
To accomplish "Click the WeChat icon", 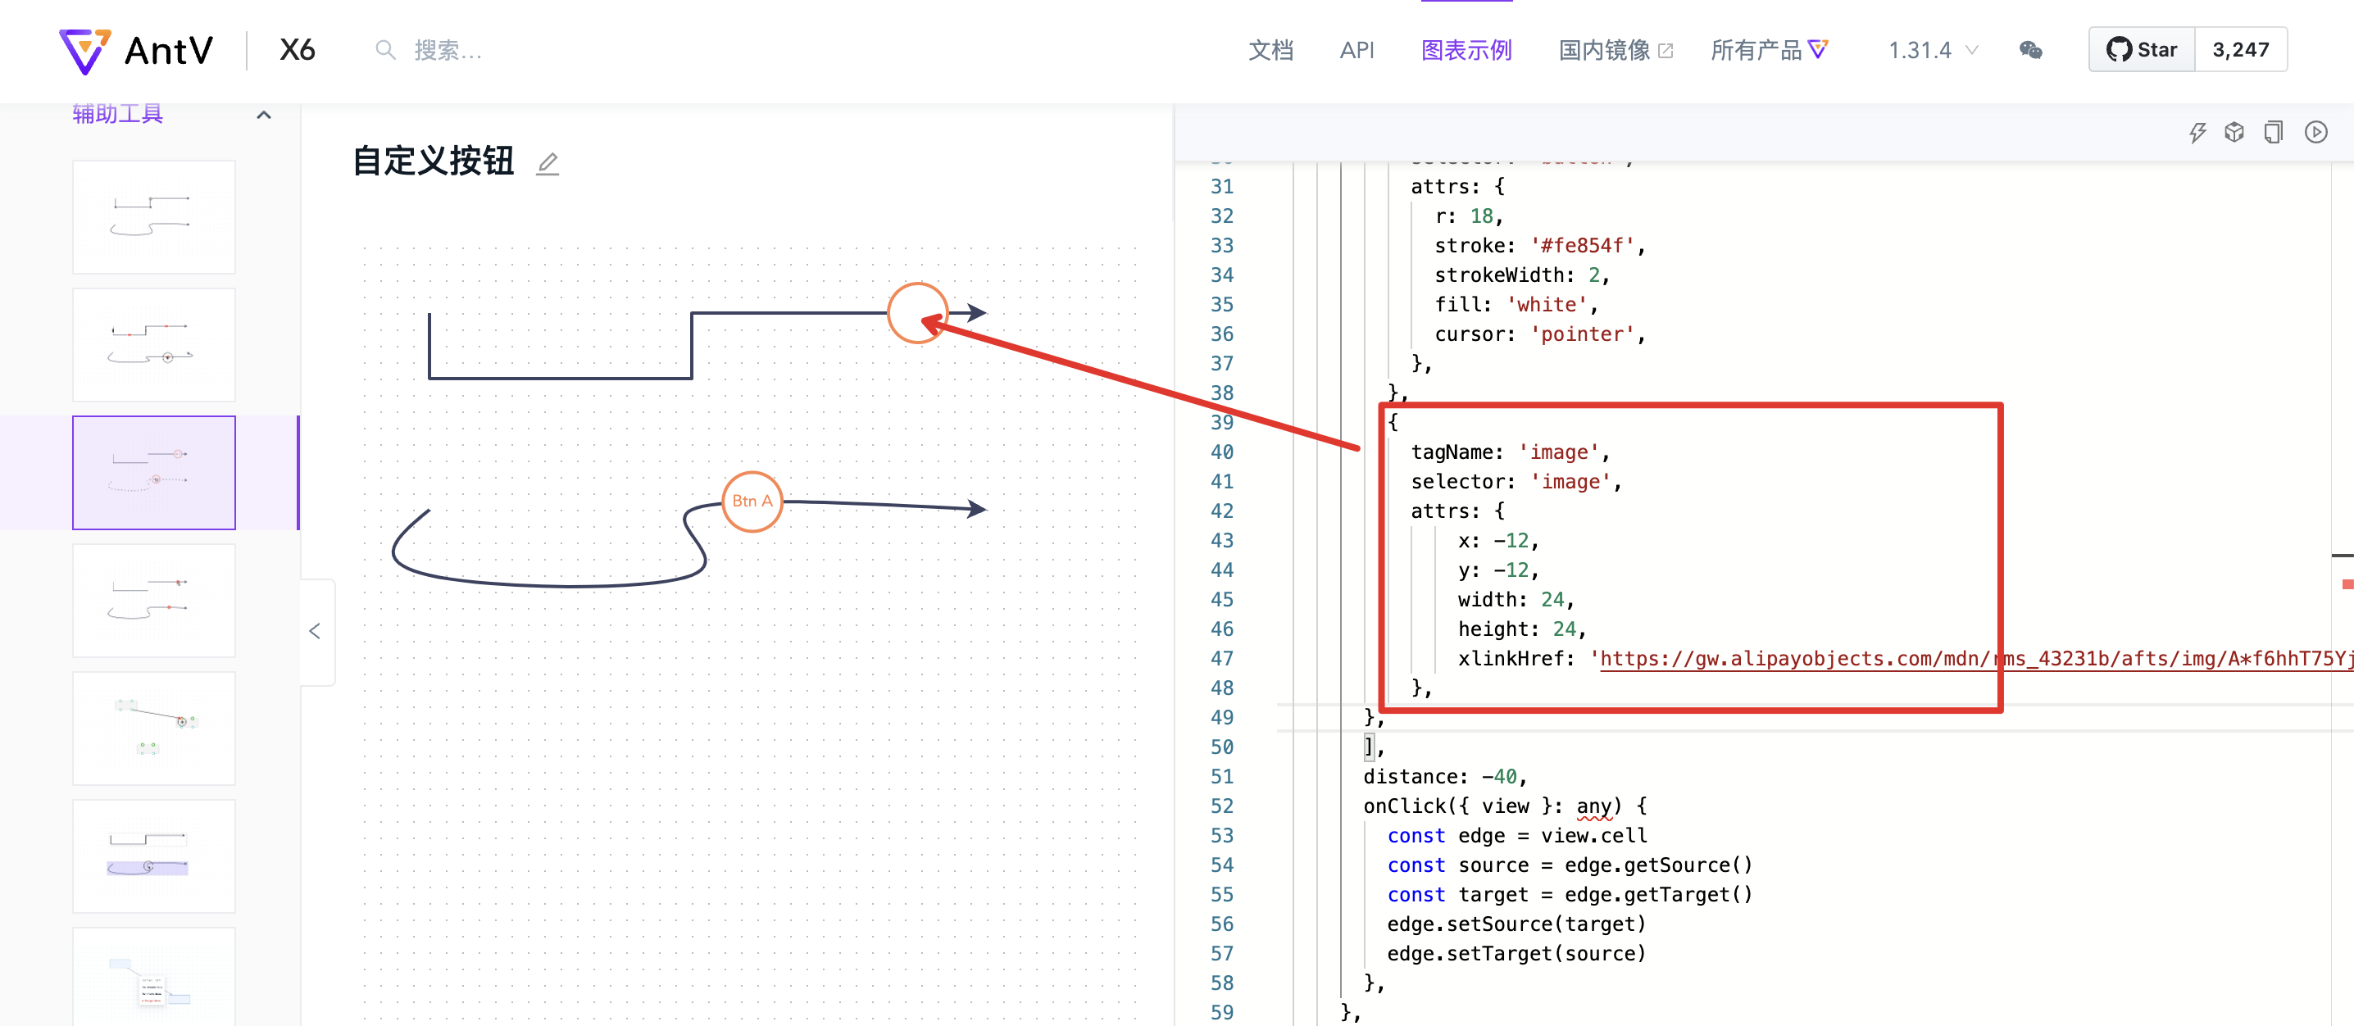I will 2030,50.
